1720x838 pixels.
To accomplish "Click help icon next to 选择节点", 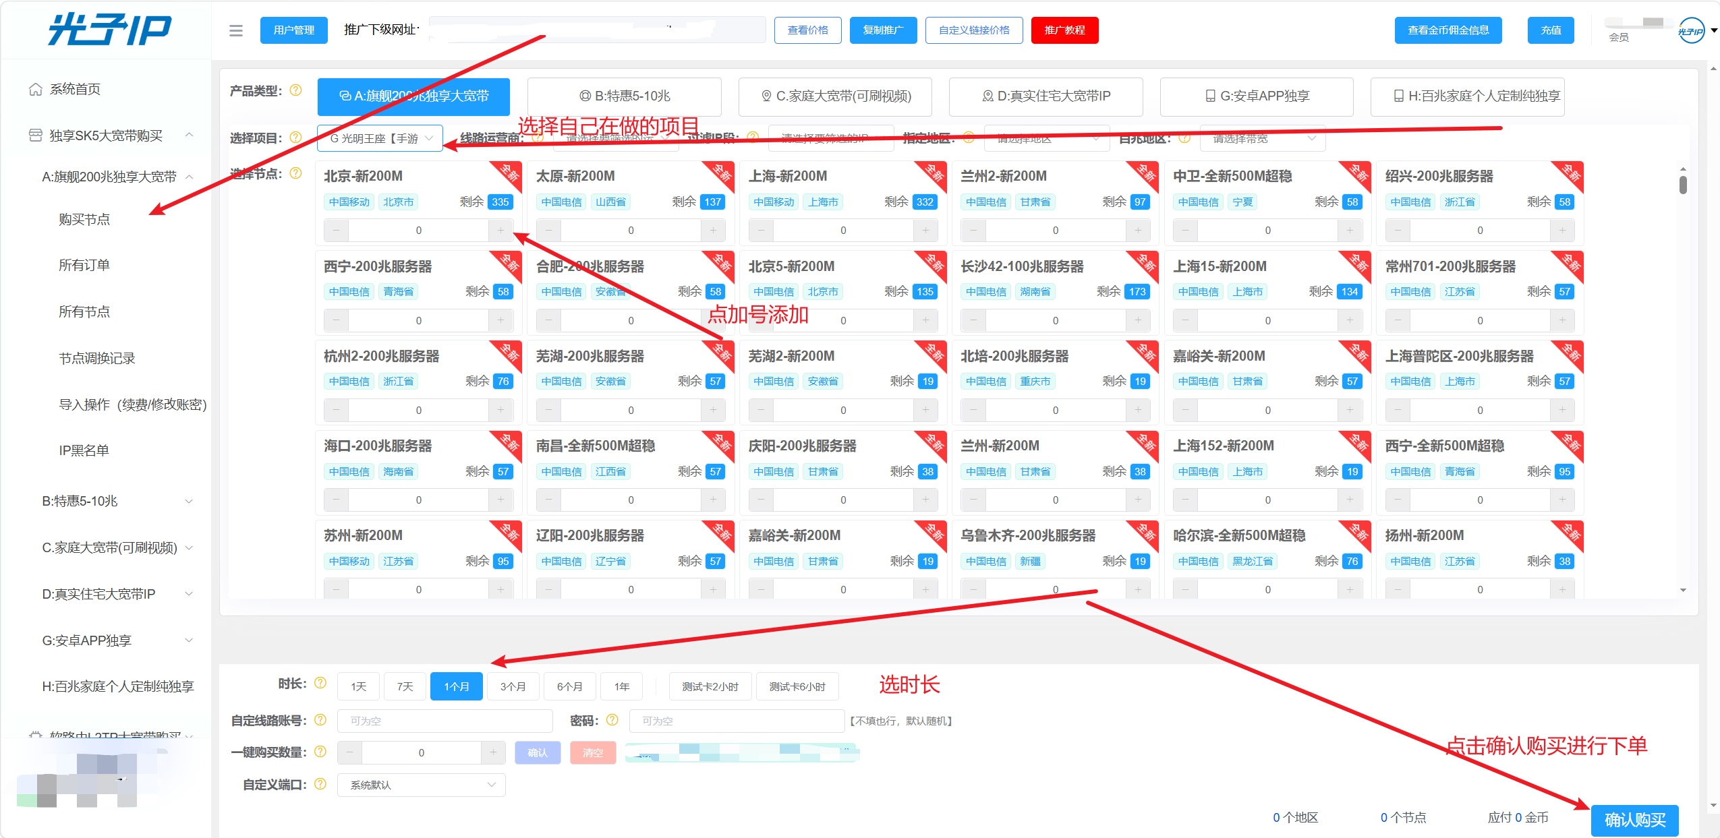I will click(x=295, y=173).
